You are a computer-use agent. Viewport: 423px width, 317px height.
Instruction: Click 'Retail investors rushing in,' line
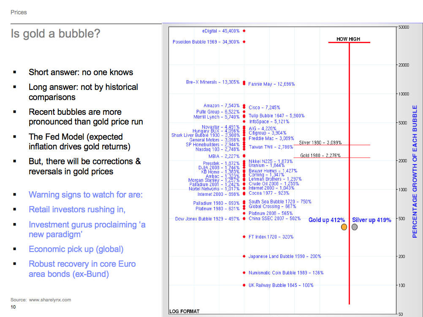pyautogui.click(x=77, y=209)
